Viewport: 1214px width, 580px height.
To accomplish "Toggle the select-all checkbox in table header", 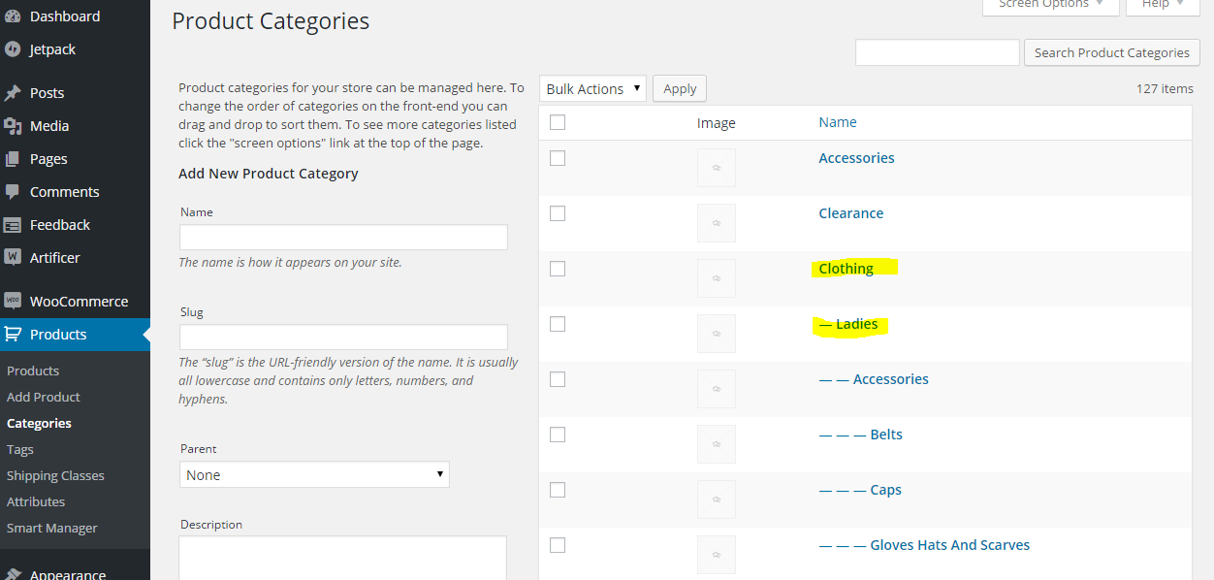I will (558, 122).
